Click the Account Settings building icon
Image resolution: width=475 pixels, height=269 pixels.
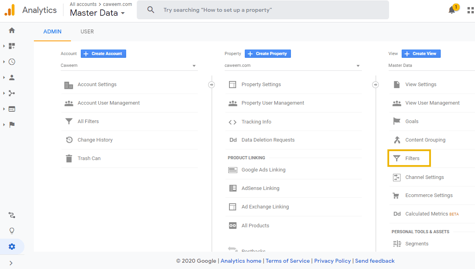(x=69, y=85)
